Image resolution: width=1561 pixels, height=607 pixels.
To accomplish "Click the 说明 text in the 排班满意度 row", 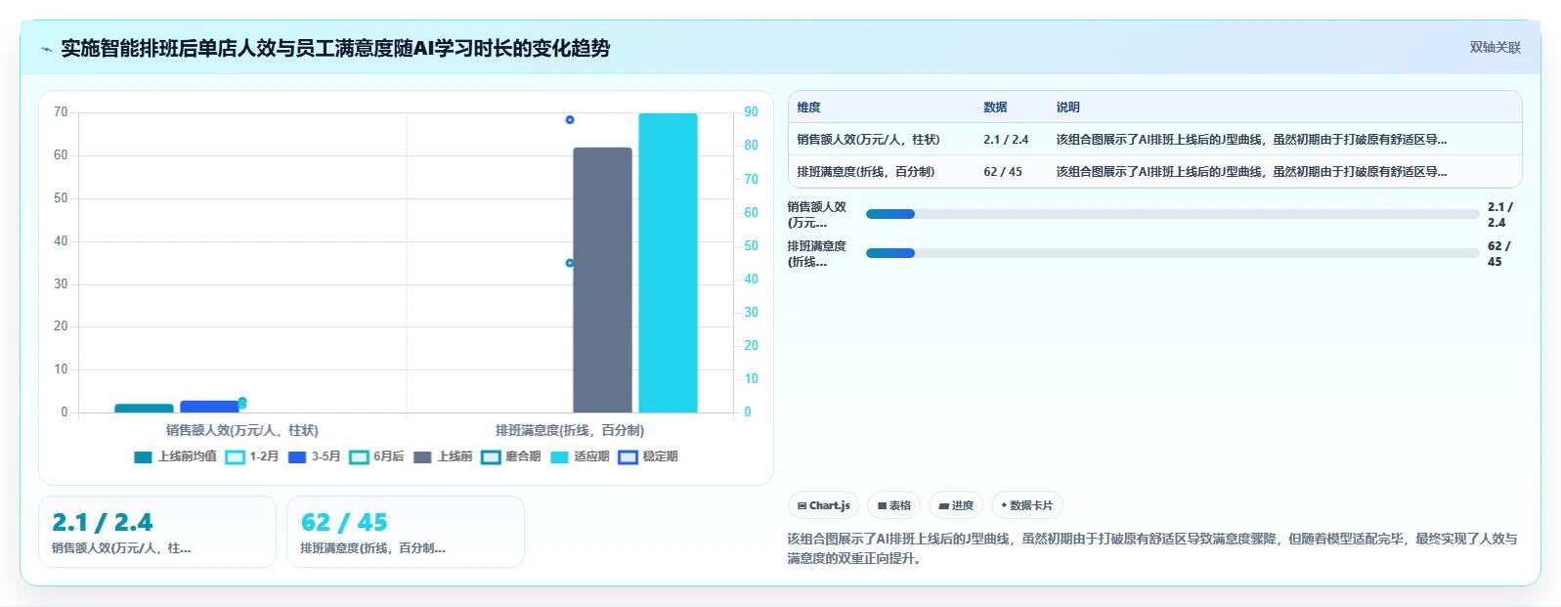I will coord(1251,172).
